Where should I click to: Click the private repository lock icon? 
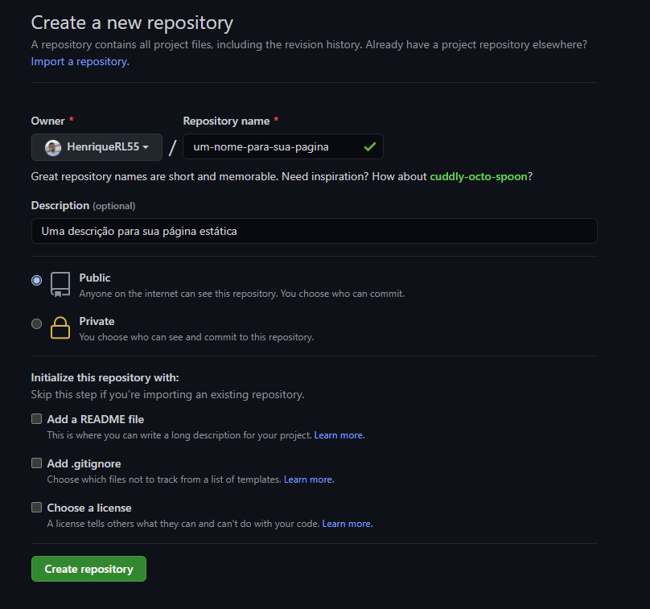click(60, 328)
